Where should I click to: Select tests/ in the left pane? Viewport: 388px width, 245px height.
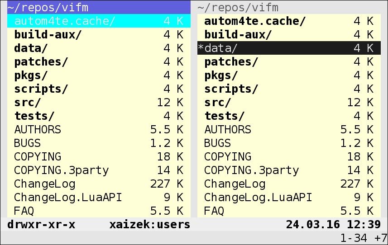coord(99,116)
